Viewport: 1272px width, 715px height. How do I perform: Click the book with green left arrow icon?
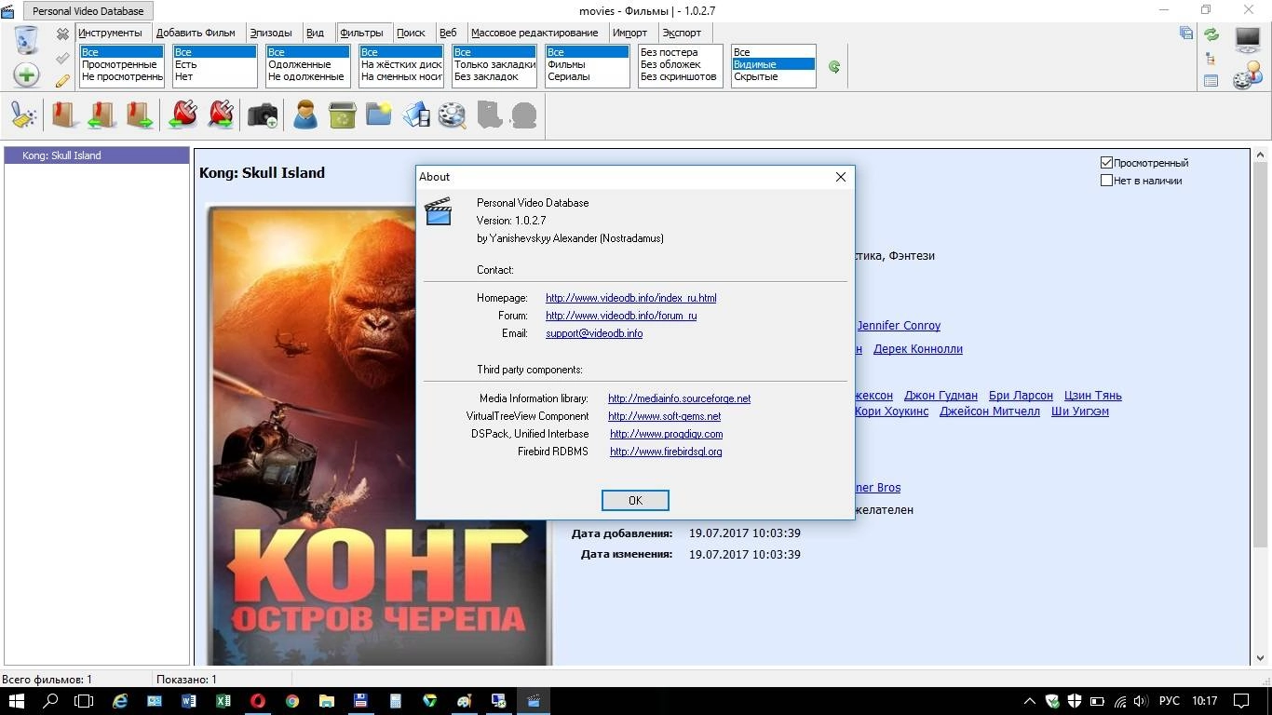pos(101,115)
